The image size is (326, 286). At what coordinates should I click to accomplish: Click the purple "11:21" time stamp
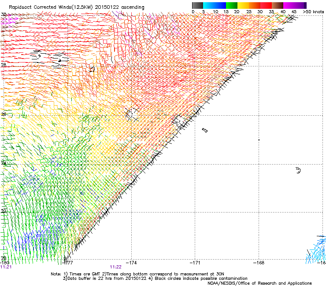[6, 267]
